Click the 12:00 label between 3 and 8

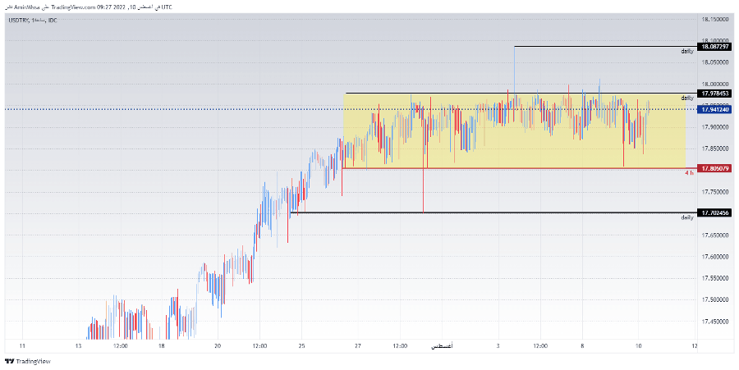540,346
